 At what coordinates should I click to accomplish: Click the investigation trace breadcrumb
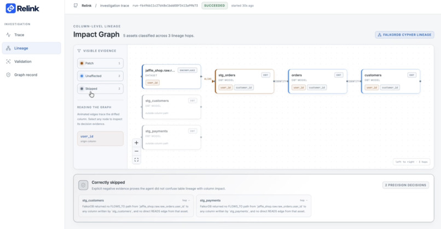[x=114, y=5]
